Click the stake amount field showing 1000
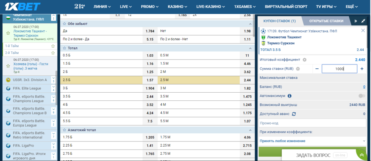This screenshot has width=371, height=161. (x=339, y=69)
